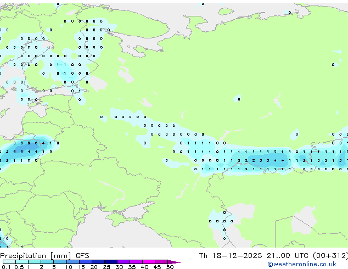Pick the 0.5 to 1 legend swatch
The image size is (348, 269).
click(x=22, y=262)
